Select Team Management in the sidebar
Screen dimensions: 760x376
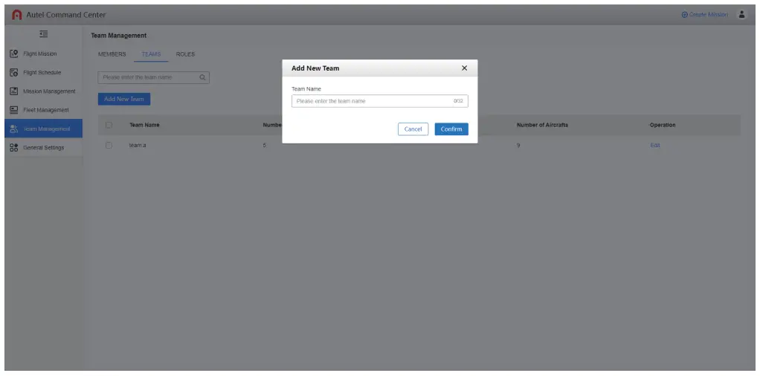point(44,129)
